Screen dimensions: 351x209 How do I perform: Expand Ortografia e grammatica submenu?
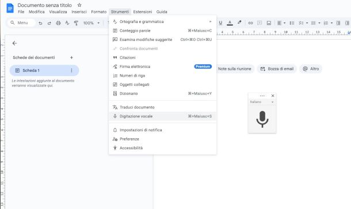162,22
